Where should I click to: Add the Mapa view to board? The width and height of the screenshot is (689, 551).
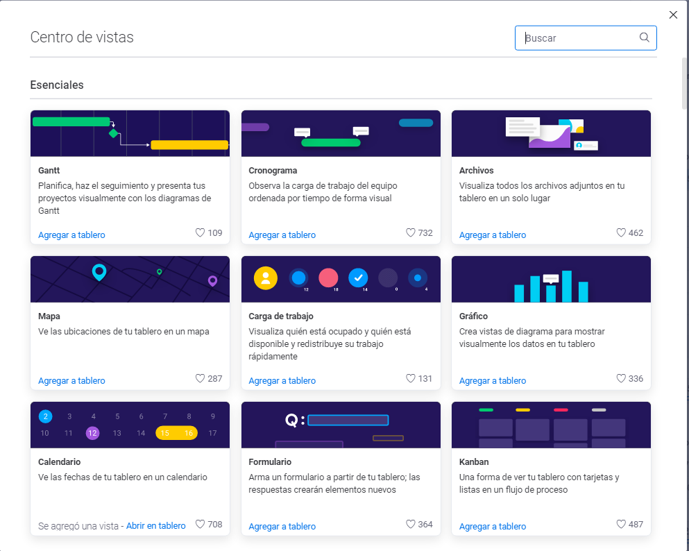coord(71,381)
